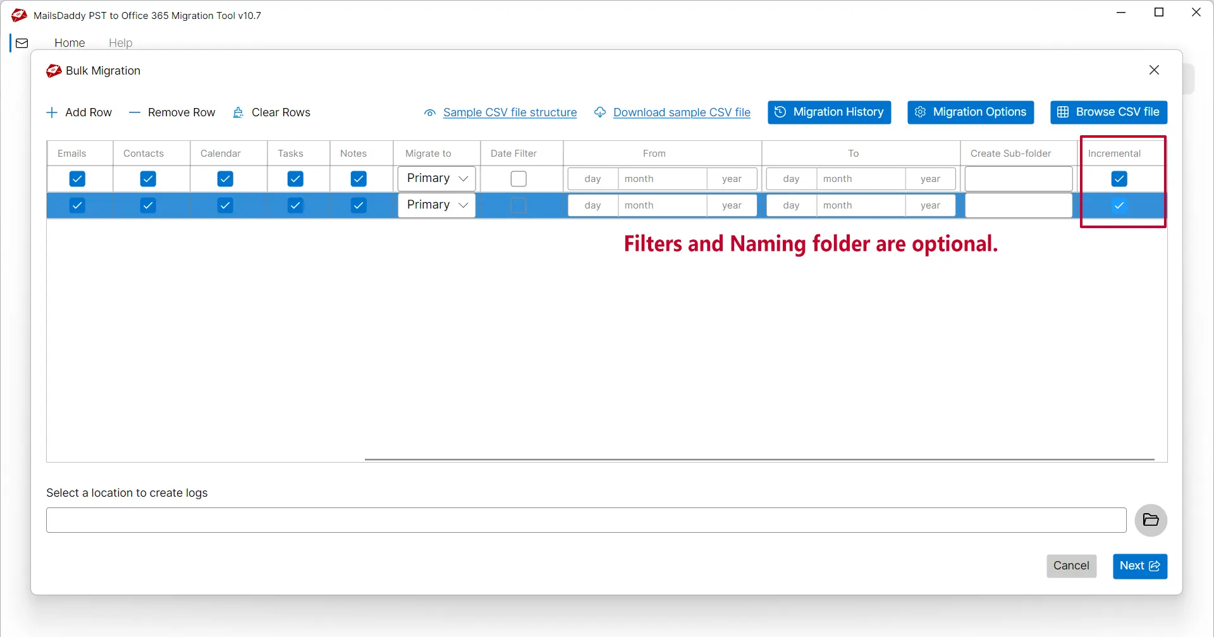Open Migration History
1214x637 pixels.
(x=829, y=112)
